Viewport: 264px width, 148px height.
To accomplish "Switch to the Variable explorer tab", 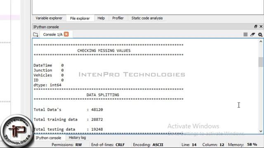I will [x=49, y=18].
